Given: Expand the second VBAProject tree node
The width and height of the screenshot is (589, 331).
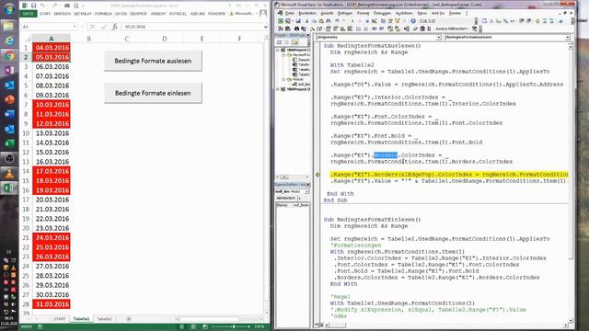Looking at the screenshot, I should (278, 89).
